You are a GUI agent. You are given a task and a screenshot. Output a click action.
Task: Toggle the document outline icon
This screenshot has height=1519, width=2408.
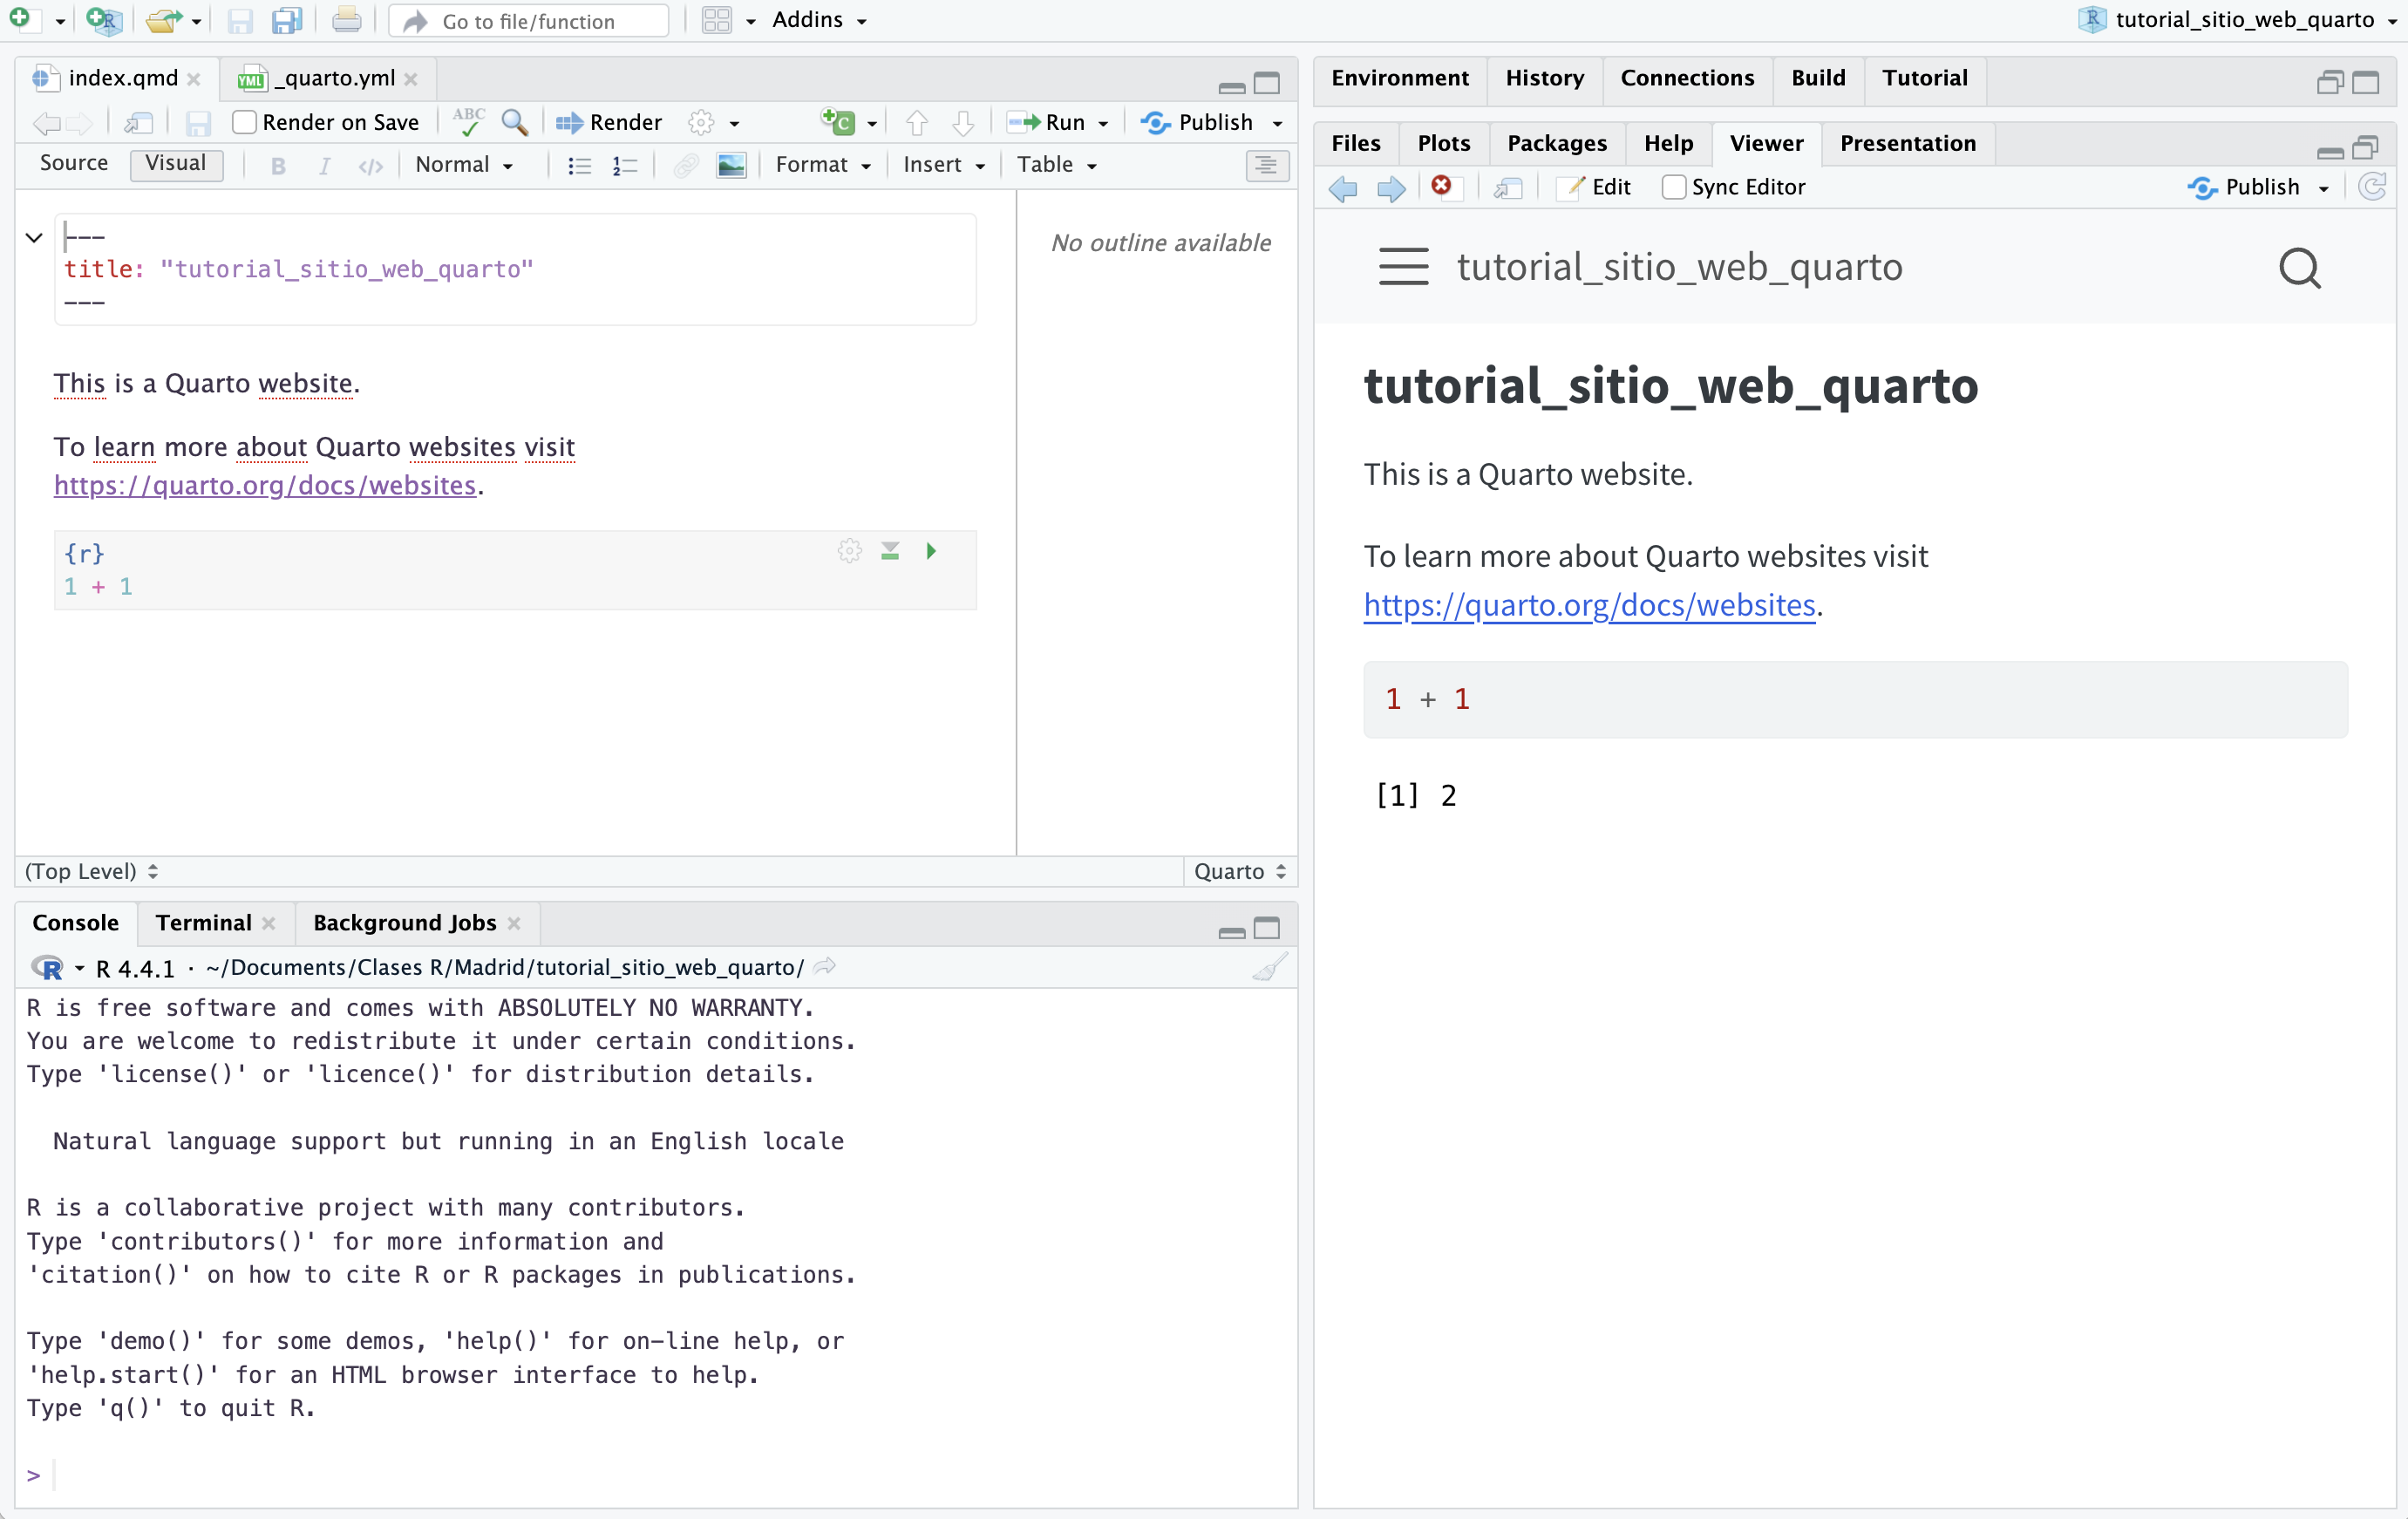(1266, 165)
